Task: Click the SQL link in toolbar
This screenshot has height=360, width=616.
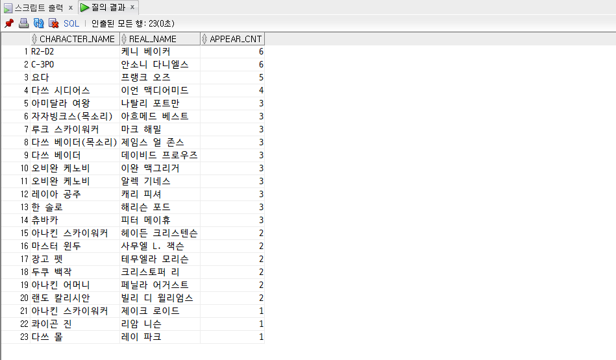Action: (x=71, y=23)
